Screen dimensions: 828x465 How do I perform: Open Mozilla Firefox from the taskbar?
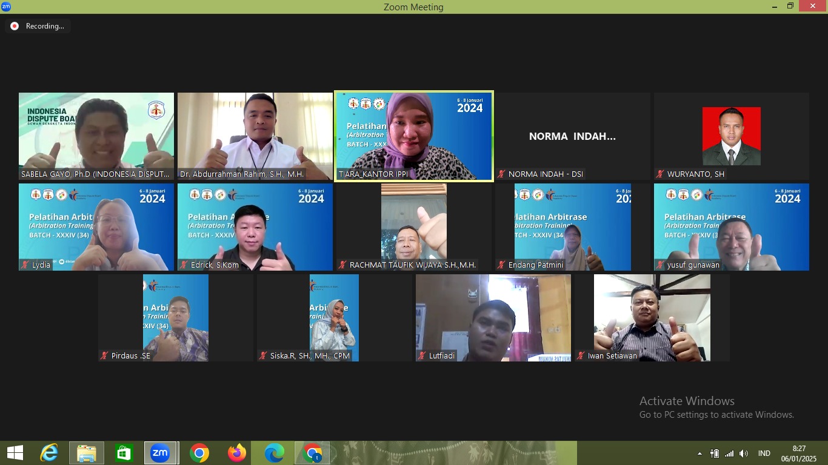tap(236, 453)
